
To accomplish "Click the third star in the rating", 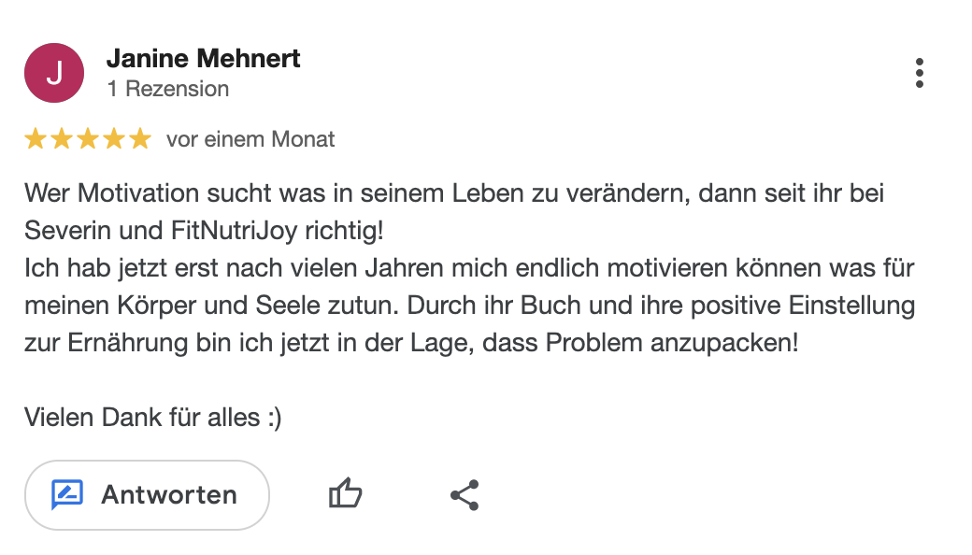I will tap(88, 140).
